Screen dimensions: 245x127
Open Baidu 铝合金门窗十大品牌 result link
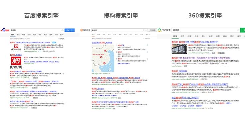[x=22, y=102]
